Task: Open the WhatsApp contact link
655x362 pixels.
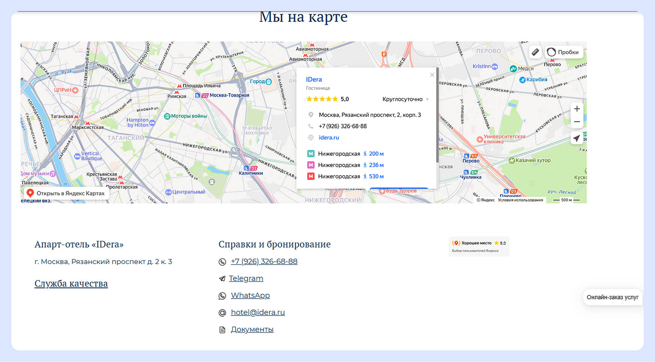Action: point(250,296)
